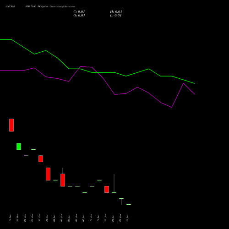
Task: Select the long-wick doji candle above 21 Jan
Action: coord(114,183)
